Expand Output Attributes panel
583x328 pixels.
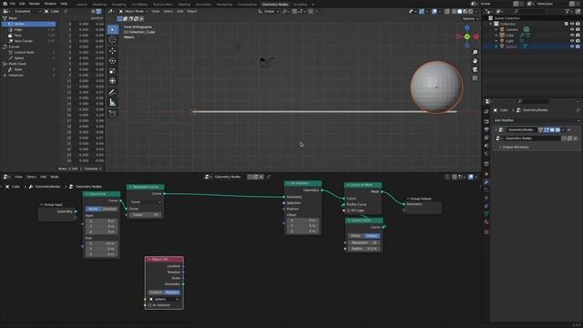[516, 148]
